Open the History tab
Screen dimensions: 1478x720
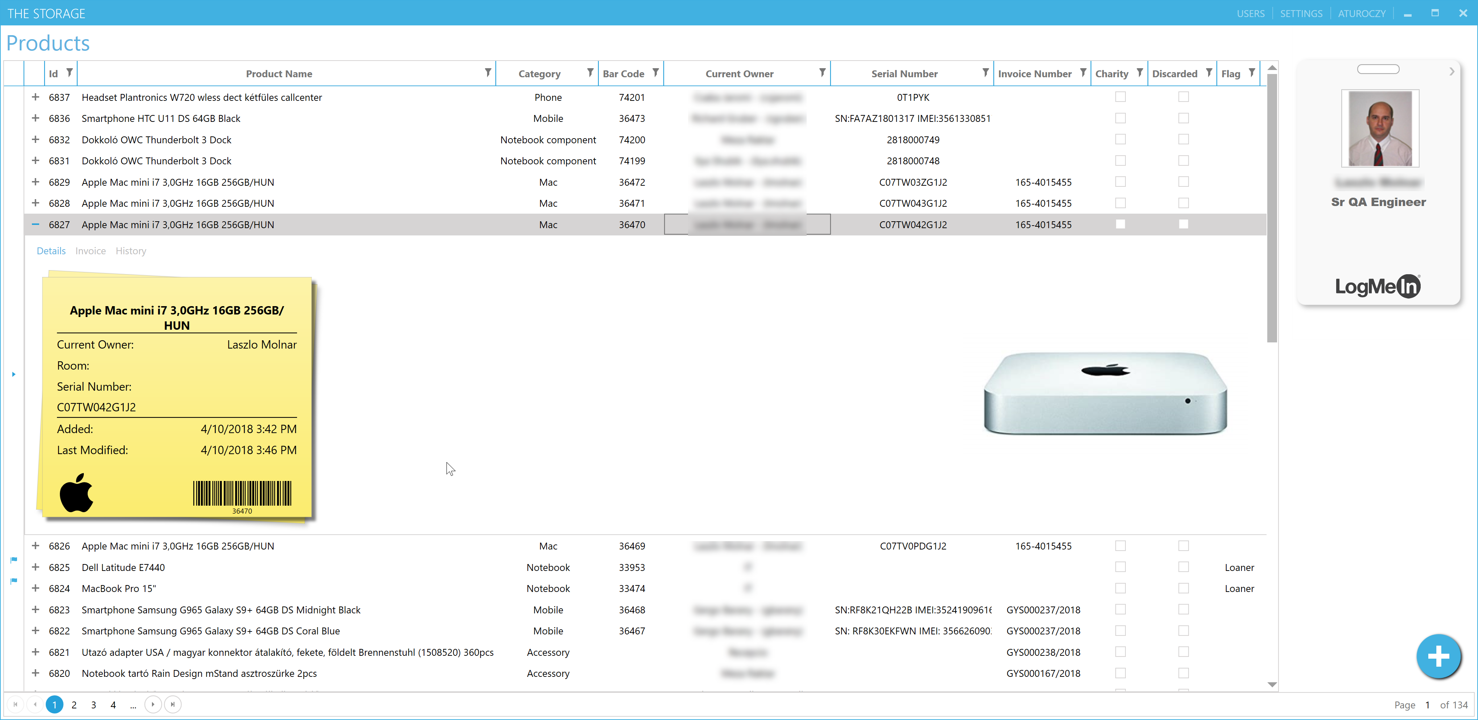pyautogui.click(x=131, y=251)
